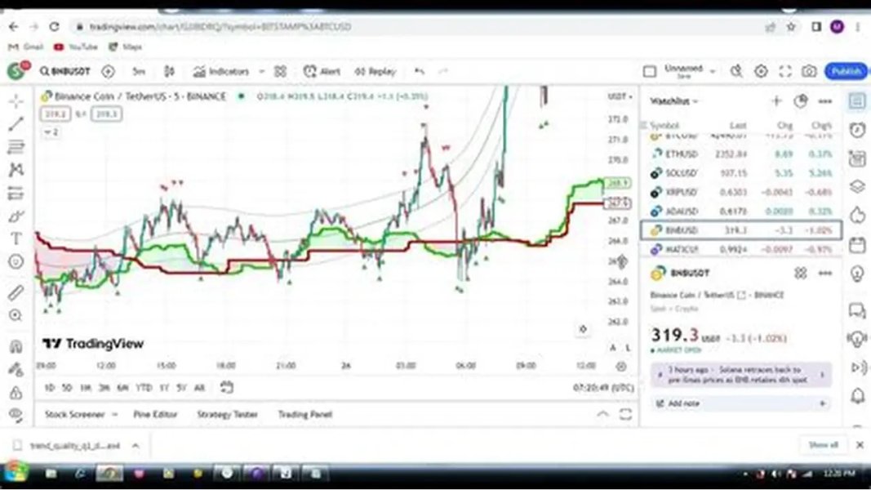
Task: Open the calendar panel in the right sidebar
Action: coord(858,245)
